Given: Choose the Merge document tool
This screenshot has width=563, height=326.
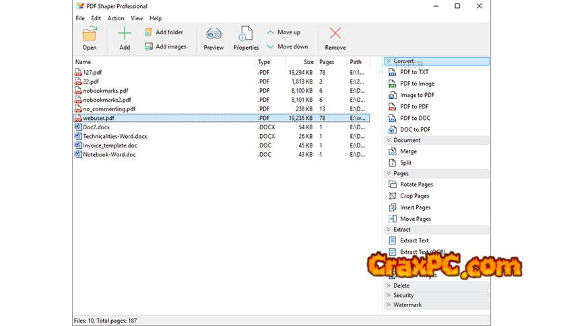Looking at the screenshot, I should pos(408,152).
